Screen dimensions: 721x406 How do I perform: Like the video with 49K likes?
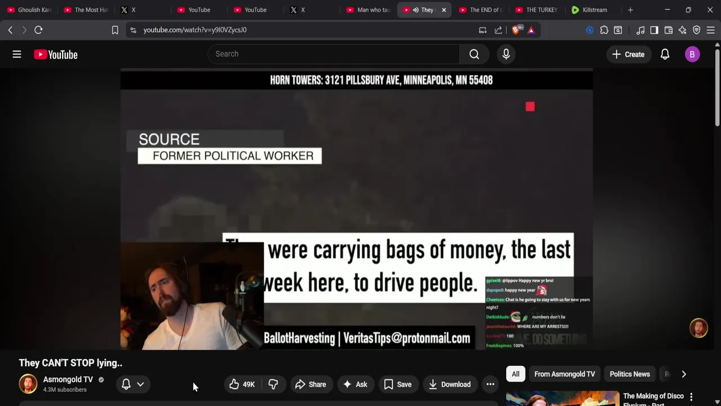tap(242, 384)
